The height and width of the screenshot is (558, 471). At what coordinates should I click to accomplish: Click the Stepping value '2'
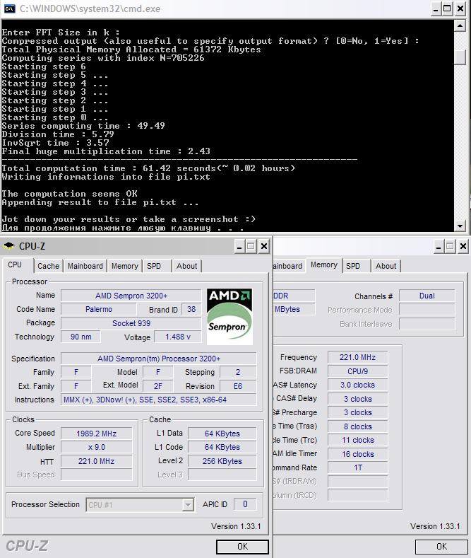click(x=238, y=372)
